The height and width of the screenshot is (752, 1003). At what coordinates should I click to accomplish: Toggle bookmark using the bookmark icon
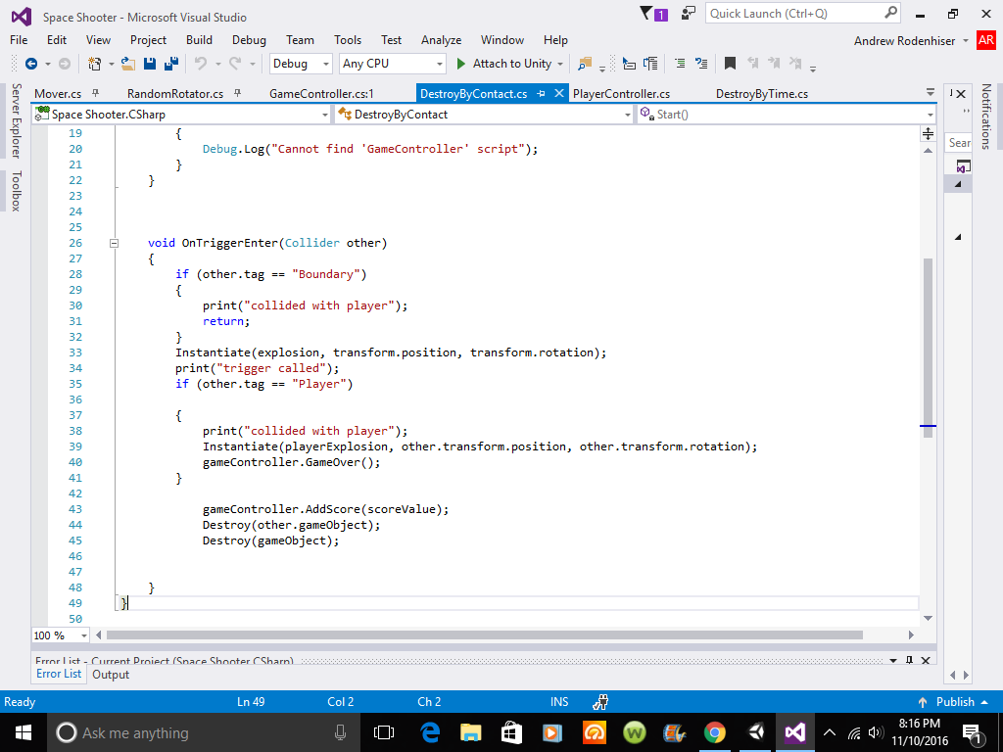tap(730, 64)
